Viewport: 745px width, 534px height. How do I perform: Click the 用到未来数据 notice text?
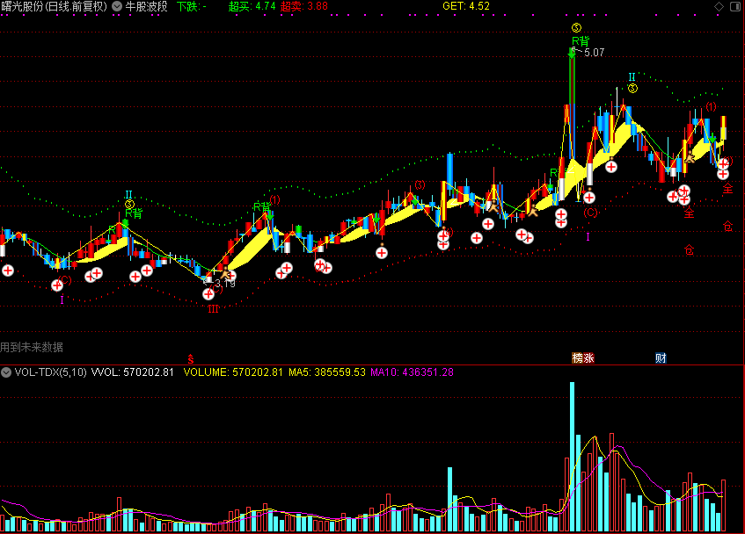tap(32, 347)
